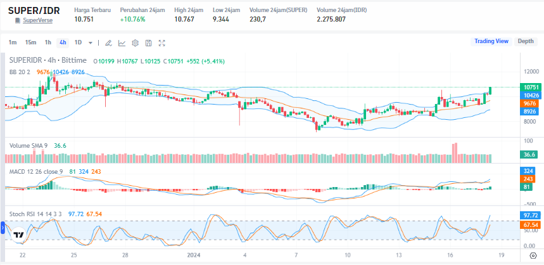
Task: Open chart settings gear icon
Action: coord(136,43)
